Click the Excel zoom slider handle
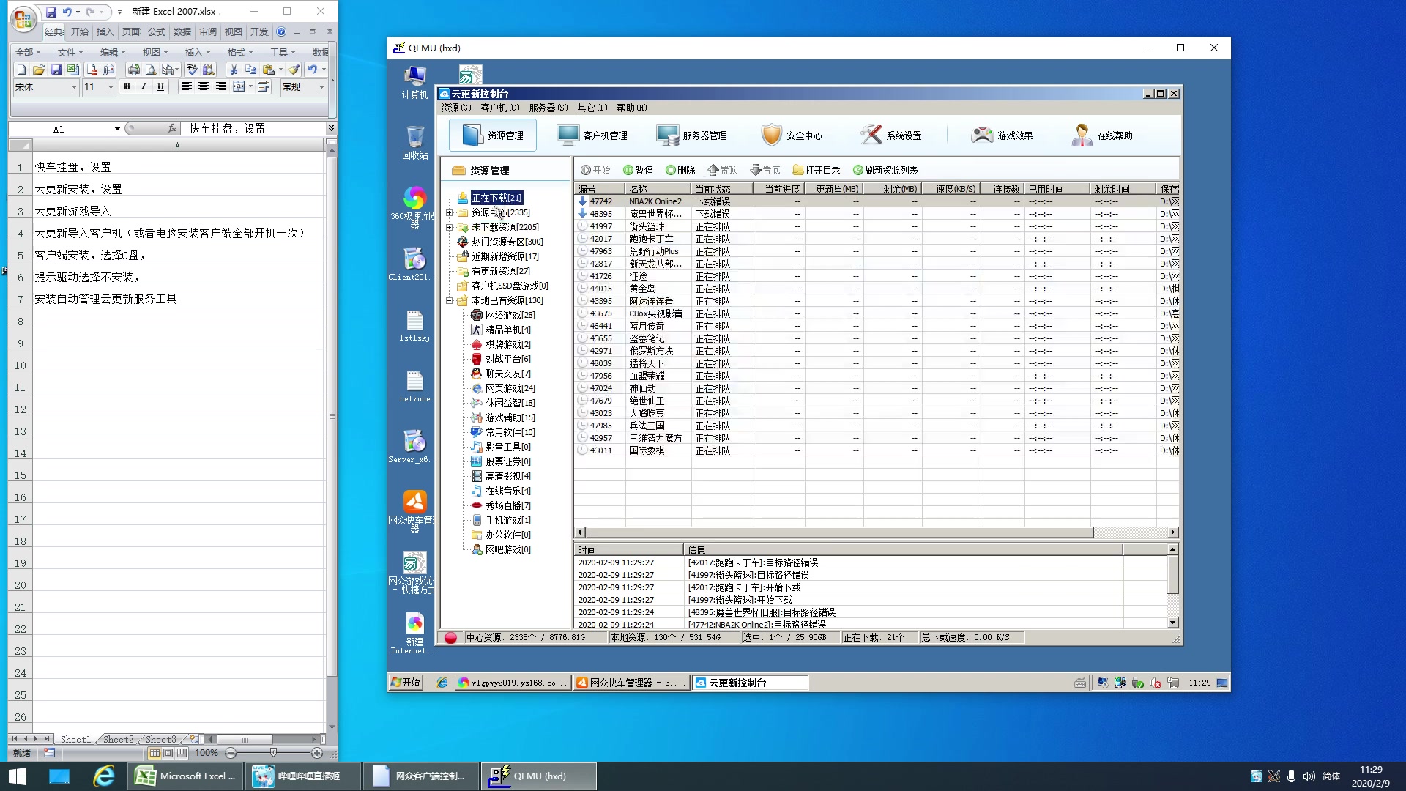 (x=273, y=753)
